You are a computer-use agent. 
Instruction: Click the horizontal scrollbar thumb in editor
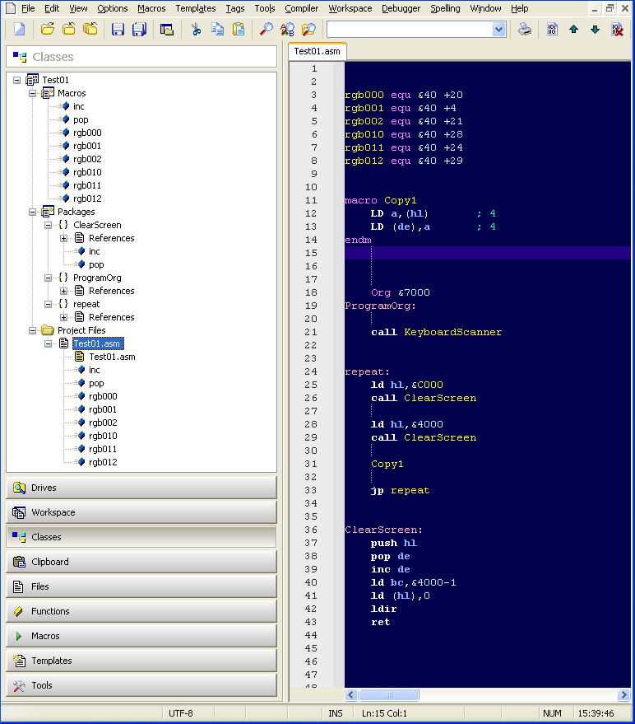click(389, 694)
